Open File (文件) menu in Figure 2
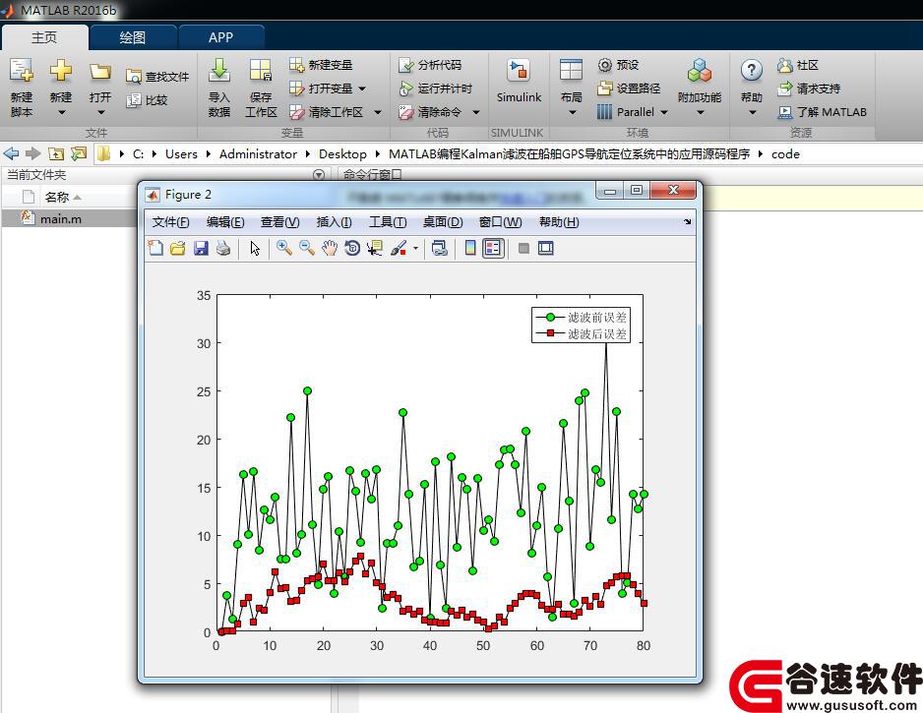The width and height of the screenshot is (923, 713). (170, 222)
